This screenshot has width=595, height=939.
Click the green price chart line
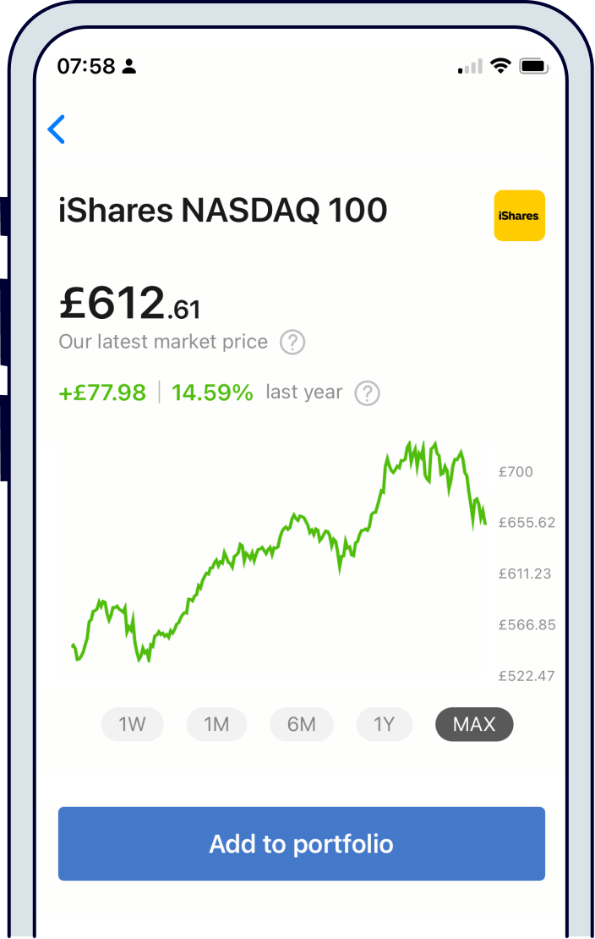coord(279,541)
